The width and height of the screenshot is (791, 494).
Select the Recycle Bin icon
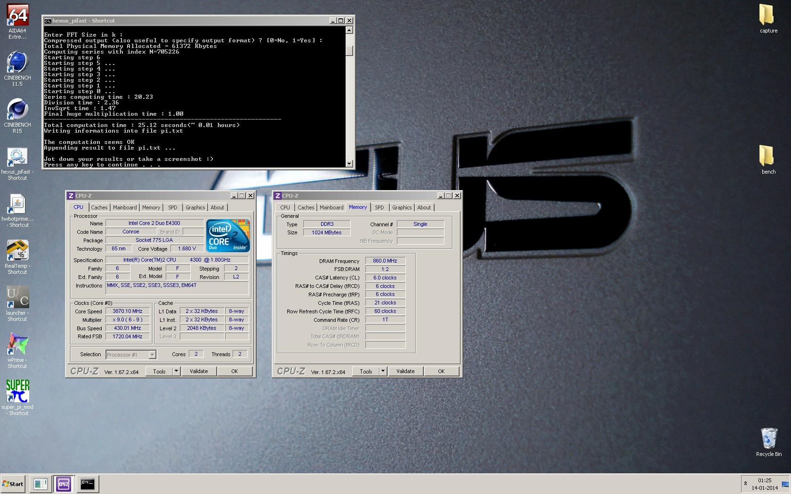[768, 442]
